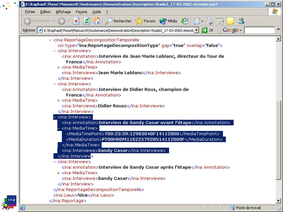
Task: Open the address bar dropdown arrow
Action: (197, 30)
